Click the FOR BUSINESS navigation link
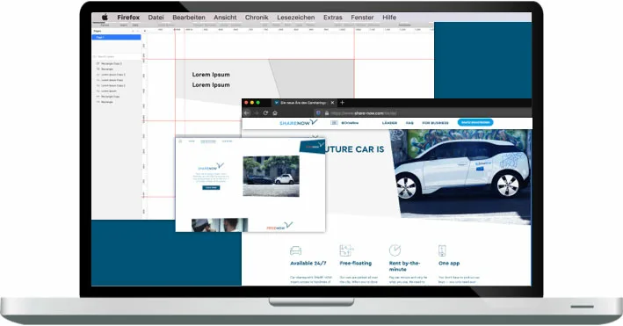Viewport: 623px width, 326px height. [x=436, y=123]
